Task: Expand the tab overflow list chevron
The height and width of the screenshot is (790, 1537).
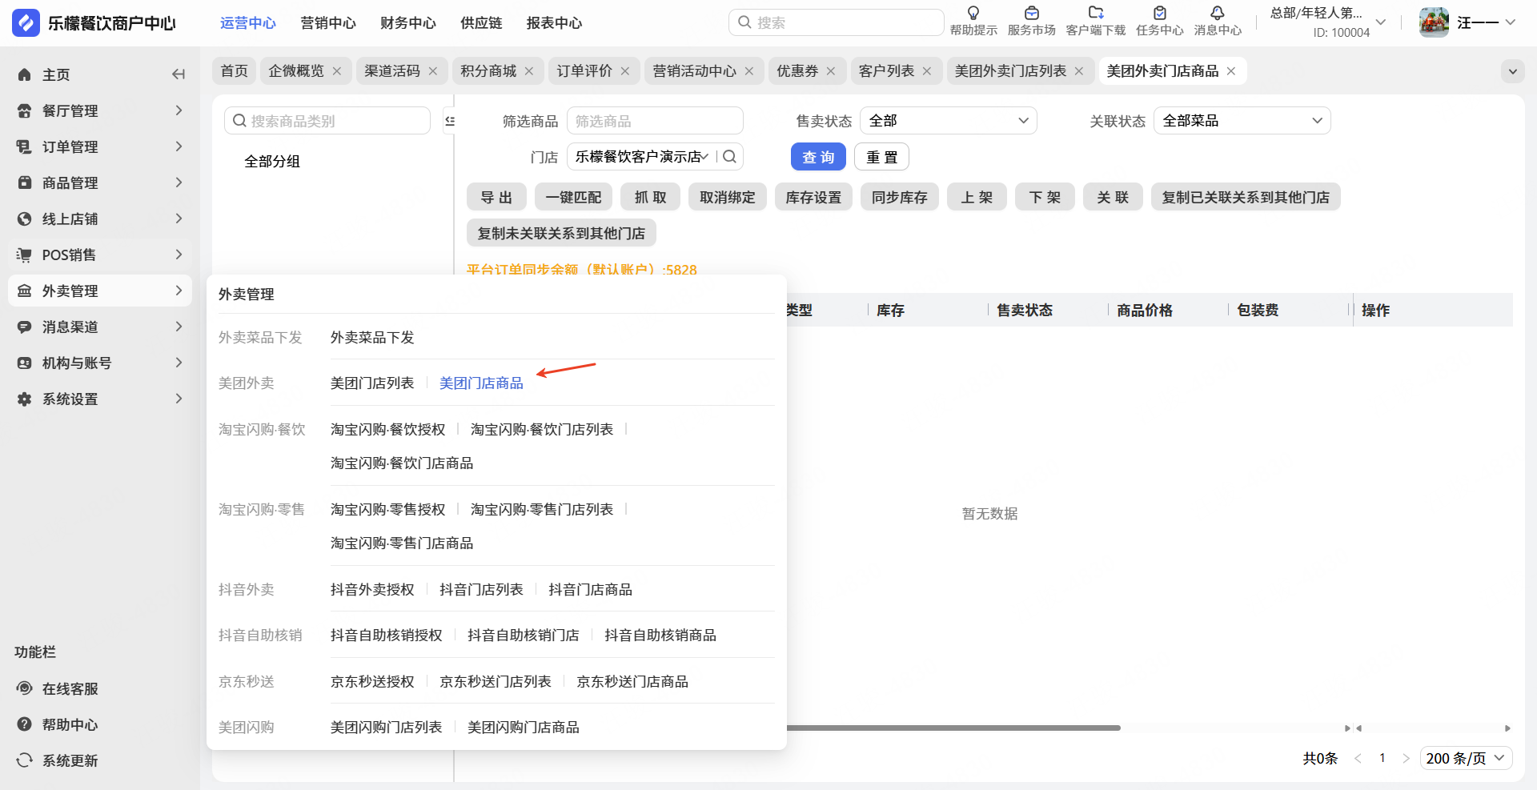Action: tap(1512, 71)
